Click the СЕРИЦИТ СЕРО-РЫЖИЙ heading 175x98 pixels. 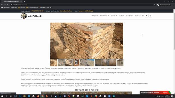point(87,90)
